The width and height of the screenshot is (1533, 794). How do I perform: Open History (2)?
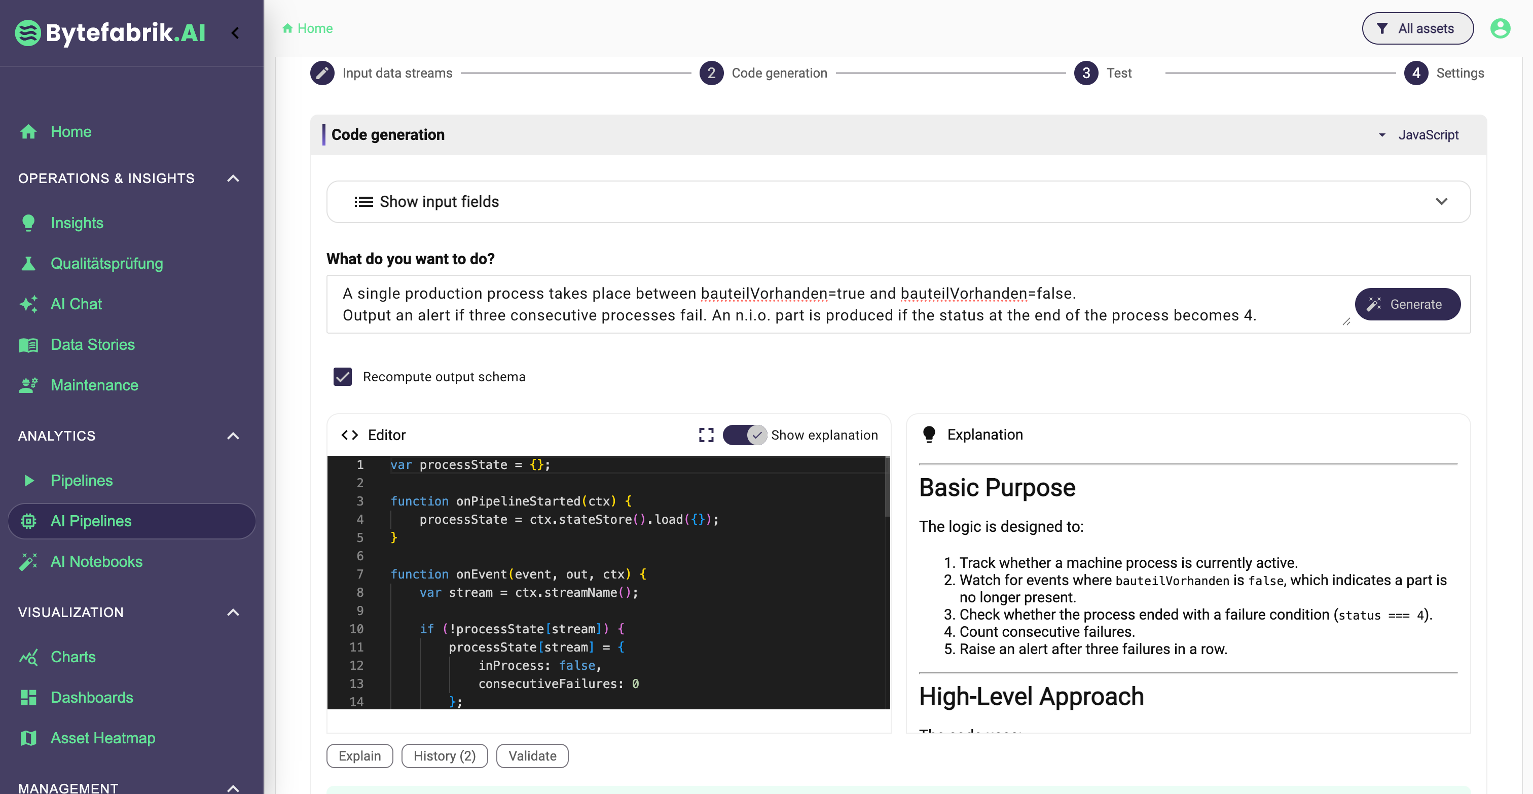(445, 756)
